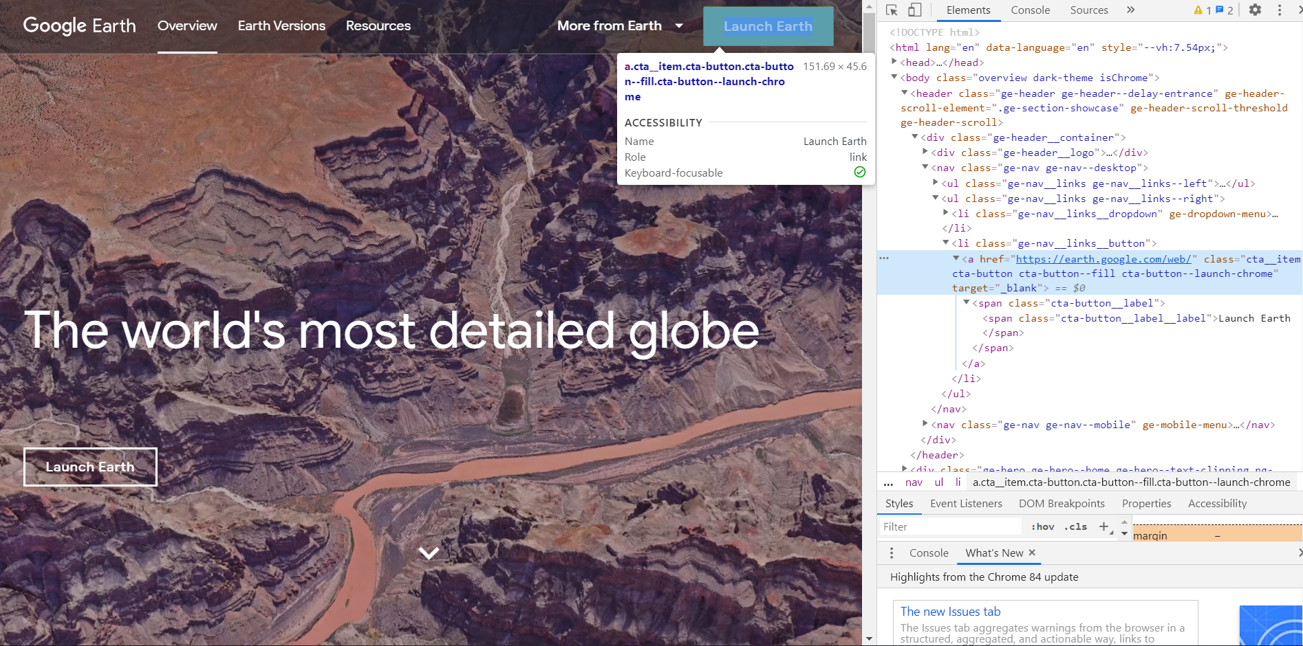Open the messages count indicator
The height and width of the screenshot is (646, 1303).
1225,10
